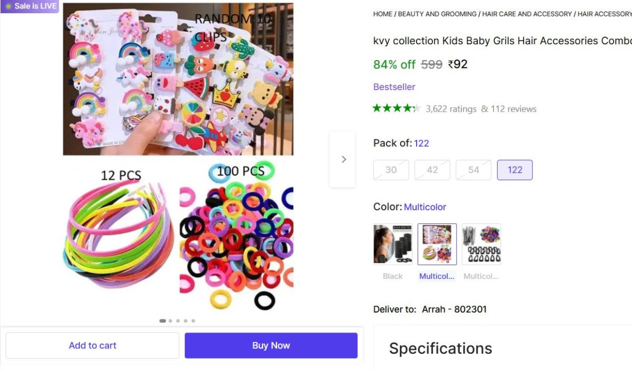Select pack of 122 option
Image resolution: width=632 pixels, height=370 pixels.
point(515,170)
